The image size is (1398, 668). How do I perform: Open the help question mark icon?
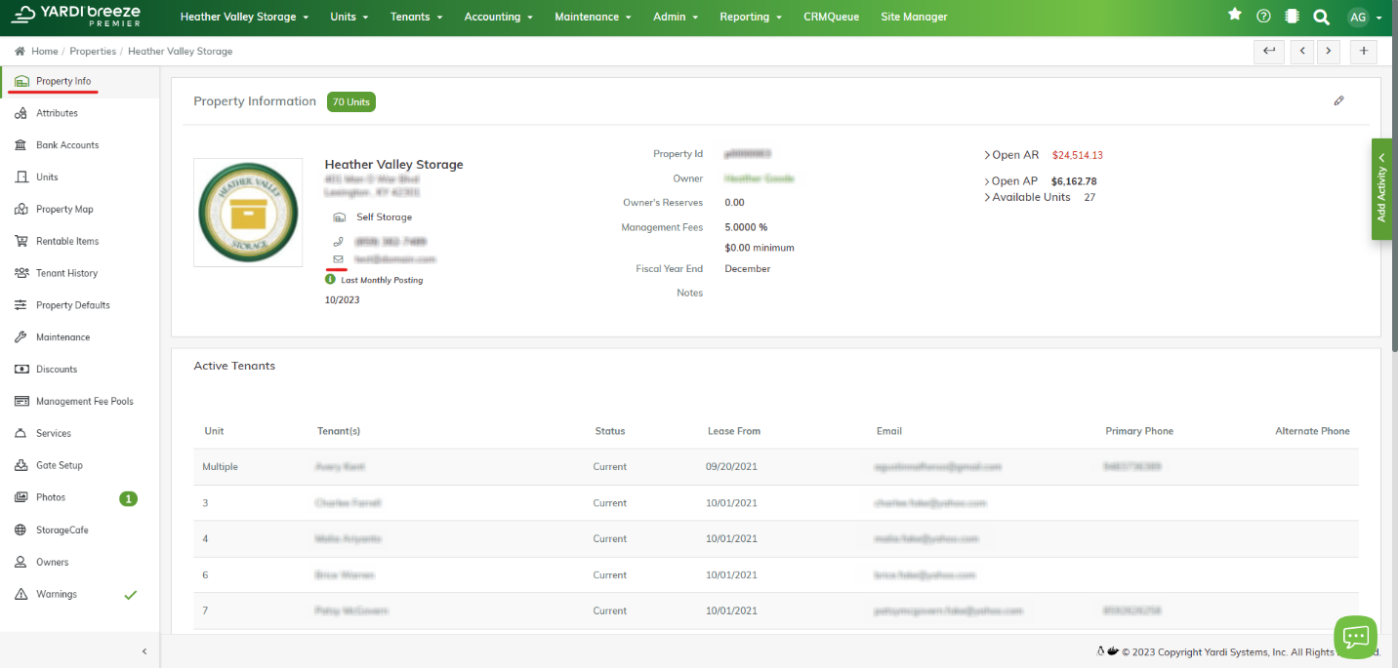pyautogui.click(x=1263, y=17)
